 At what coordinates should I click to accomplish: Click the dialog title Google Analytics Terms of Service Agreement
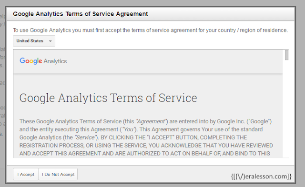(x=81, y=14)
